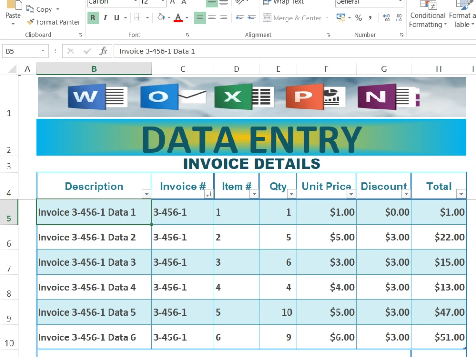Select column F header
Viewport: 476px width, 357px height.
[327, 69]
